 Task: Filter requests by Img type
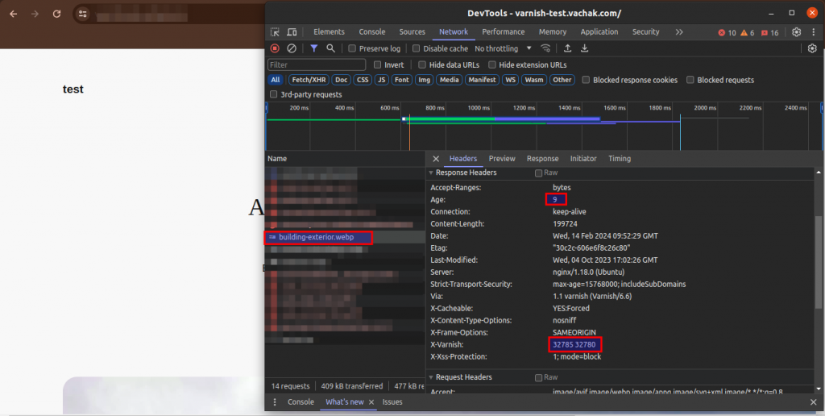click(x=424, y=80)
